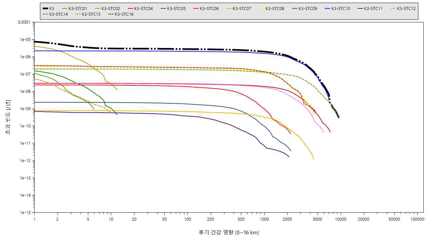426x240 pixels.
Task: Click the y-axis label 1e-10
Action: pyautogui.click(x=25, y=126)
